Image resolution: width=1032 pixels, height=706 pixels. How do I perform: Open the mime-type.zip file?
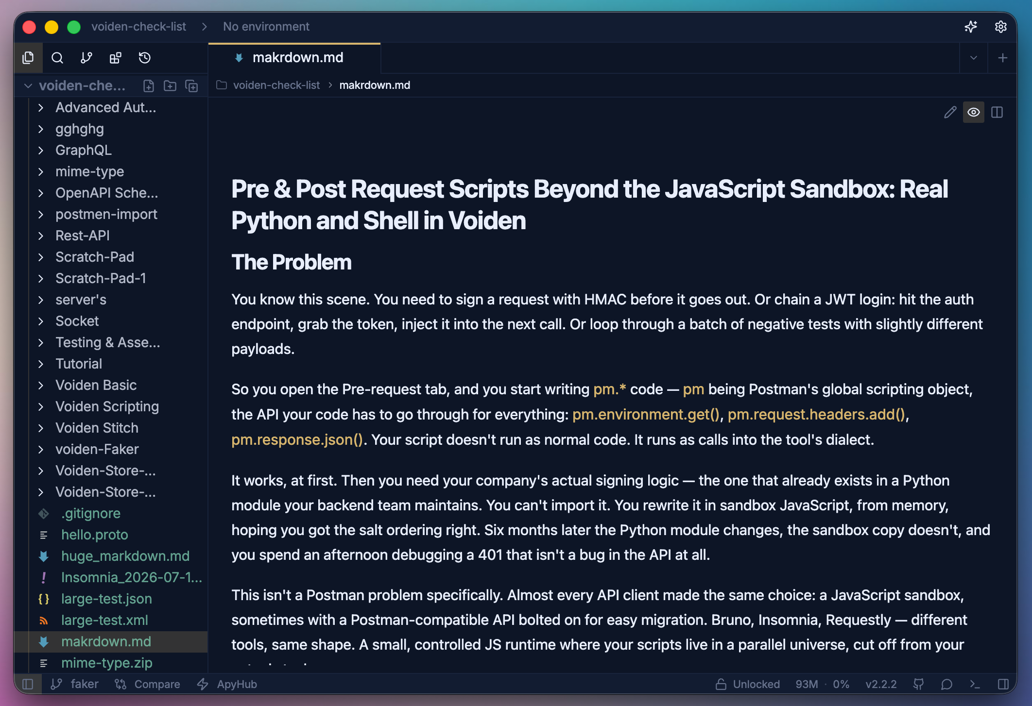(111, 663)
